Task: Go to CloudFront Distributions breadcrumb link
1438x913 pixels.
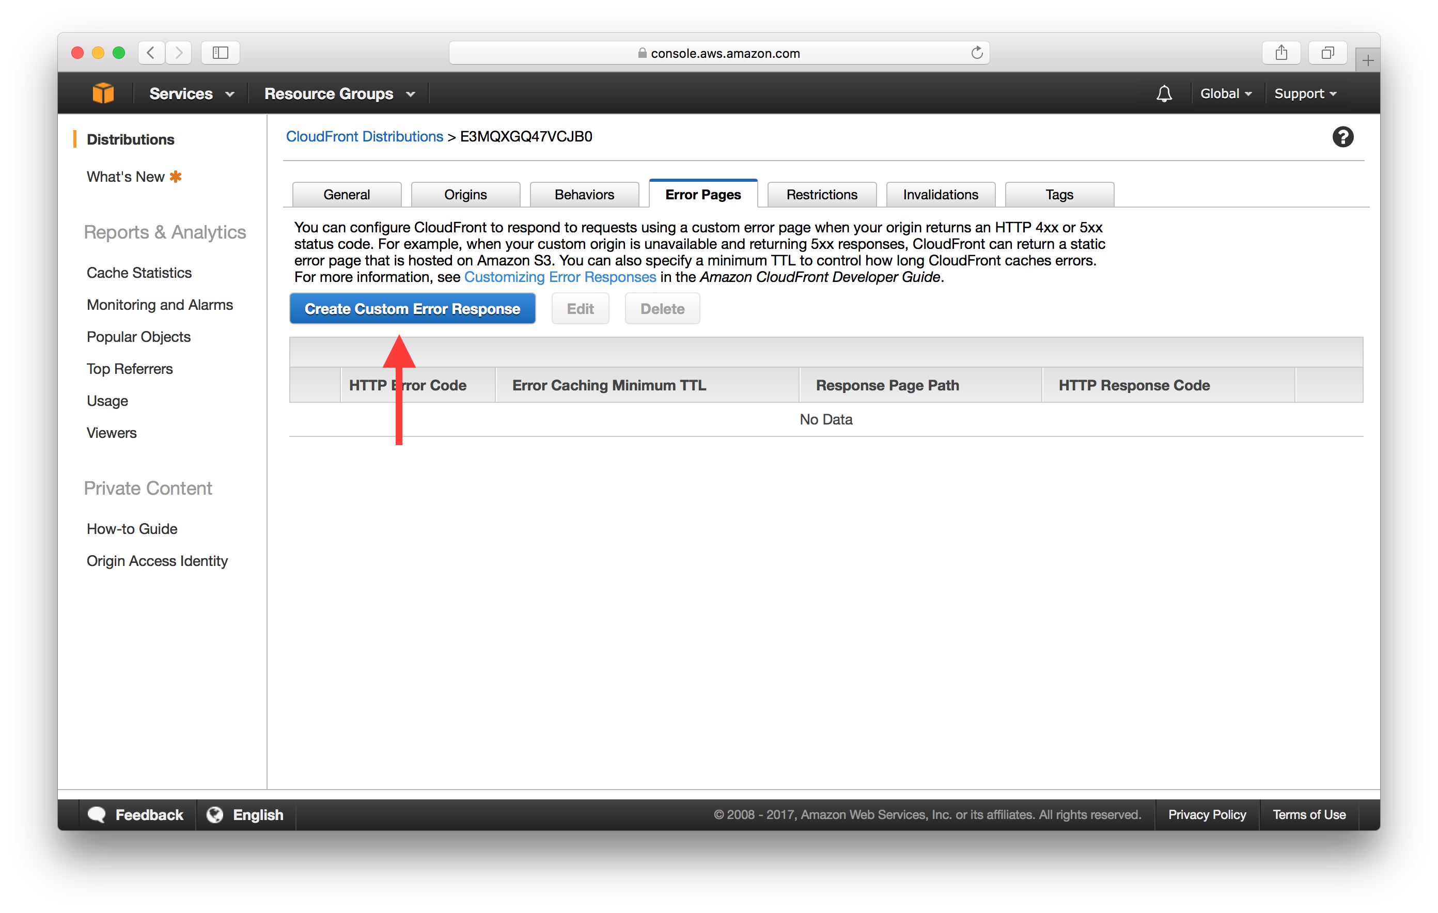Action: tap(364, 137)
